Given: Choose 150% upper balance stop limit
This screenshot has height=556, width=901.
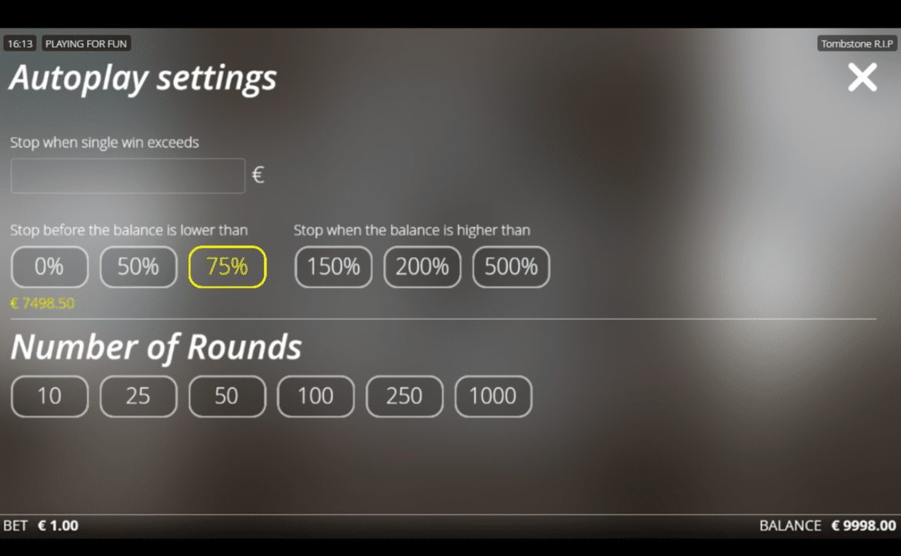Looking at the screenshot, I should click(333, 267).
